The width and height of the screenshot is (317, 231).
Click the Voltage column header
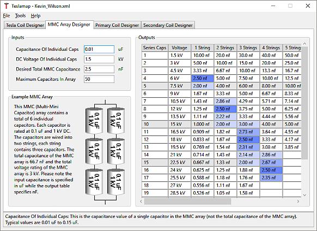point(179,48)
